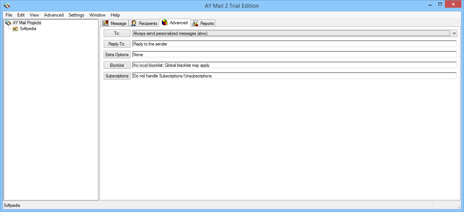Click the Softpedia status bar text
Viewport: 464px width, 212px height.
click(12, 205)
